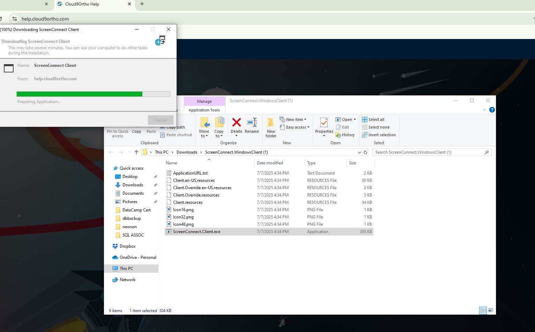Screen dimensions: 535x332
Task: Go up one folder level arrow
Action: point(136,152)
